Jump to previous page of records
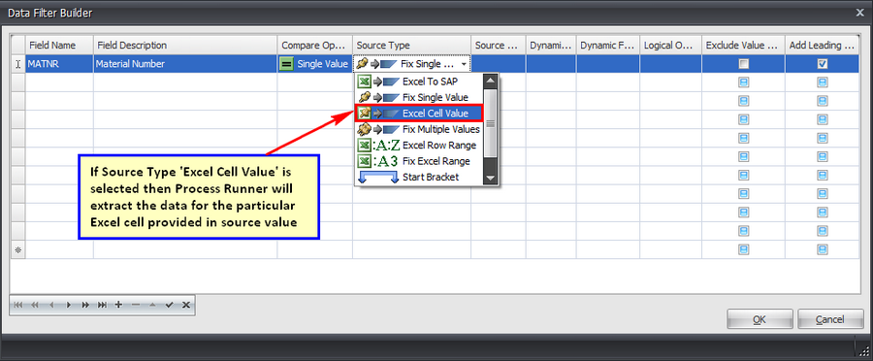 coord(35,305)
